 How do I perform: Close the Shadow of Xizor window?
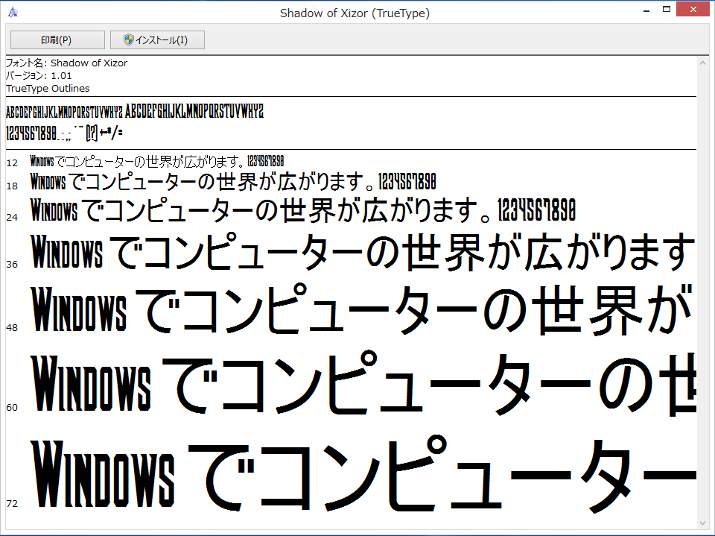[693, 10]
